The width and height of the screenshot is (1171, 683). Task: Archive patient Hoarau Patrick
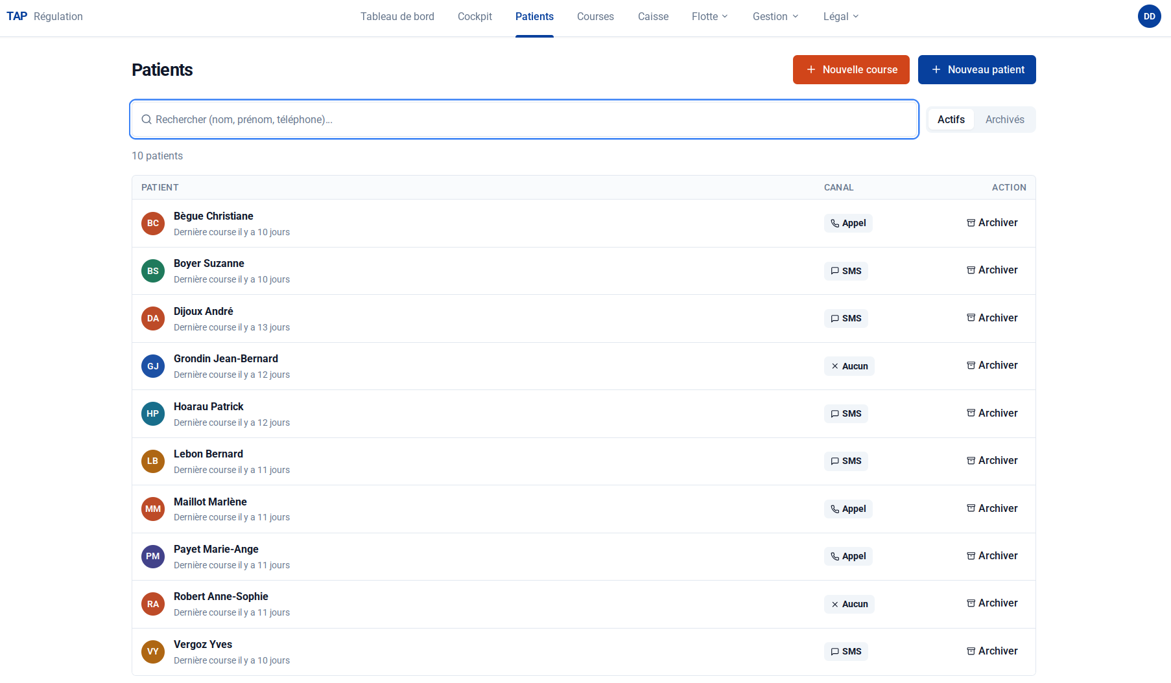click(x=992, y=413)
